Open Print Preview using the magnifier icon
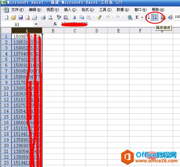 coord(50,17)
